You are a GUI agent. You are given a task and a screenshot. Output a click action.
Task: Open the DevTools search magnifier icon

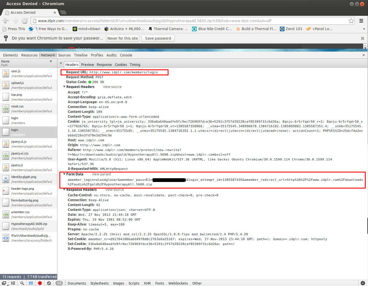(x=22, y=283)
